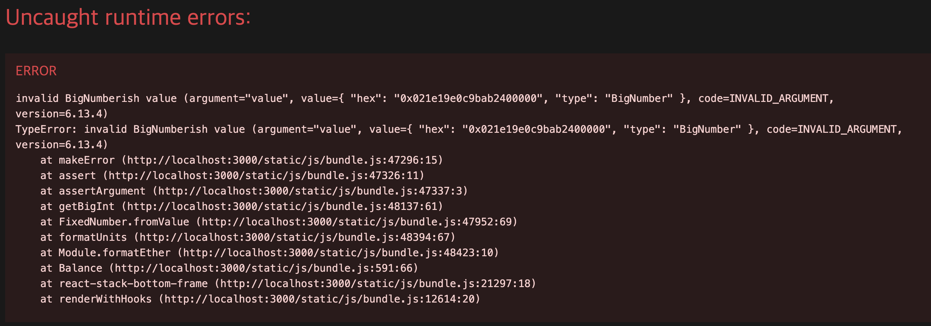Click the first 'invalid BigNumberish value' message line
Screen dimensions: 931x326
(x=424, y=98)
